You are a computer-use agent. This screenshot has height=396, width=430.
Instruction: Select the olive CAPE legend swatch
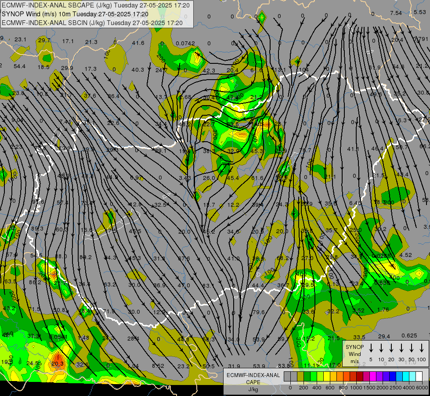pos(300,376)
